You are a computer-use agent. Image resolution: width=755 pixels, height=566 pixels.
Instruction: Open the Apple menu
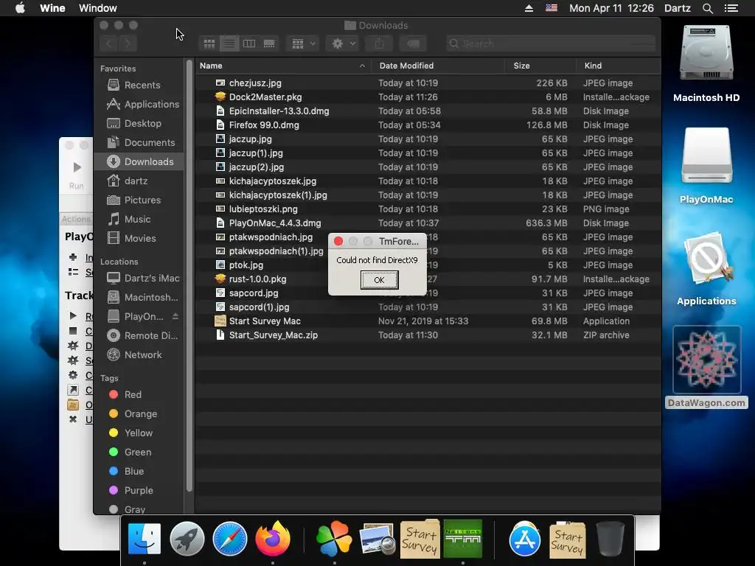click(x=20, y=8)
